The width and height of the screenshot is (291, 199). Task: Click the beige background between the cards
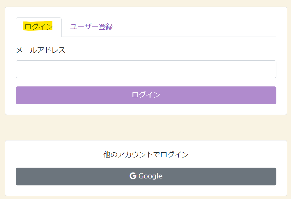click(146, 128)
